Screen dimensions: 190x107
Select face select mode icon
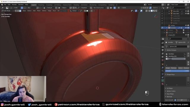[20, 11]
